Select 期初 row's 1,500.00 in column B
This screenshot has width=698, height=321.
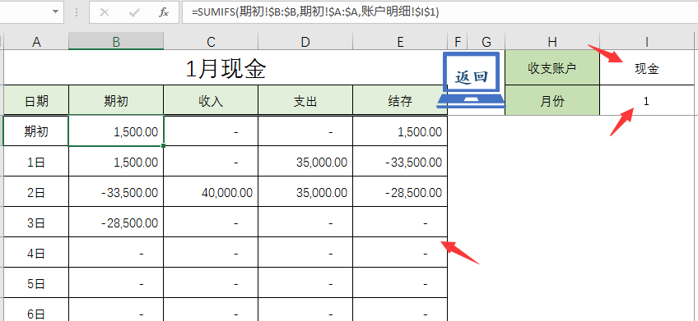[116, 131]
